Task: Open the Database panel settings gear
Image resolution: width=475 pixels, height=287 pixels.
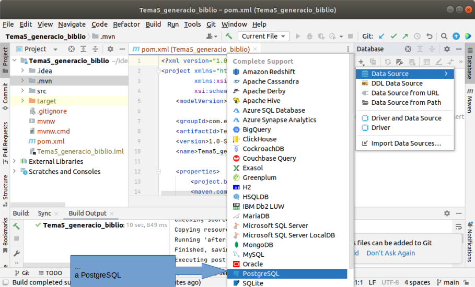Action: point(447,49)
